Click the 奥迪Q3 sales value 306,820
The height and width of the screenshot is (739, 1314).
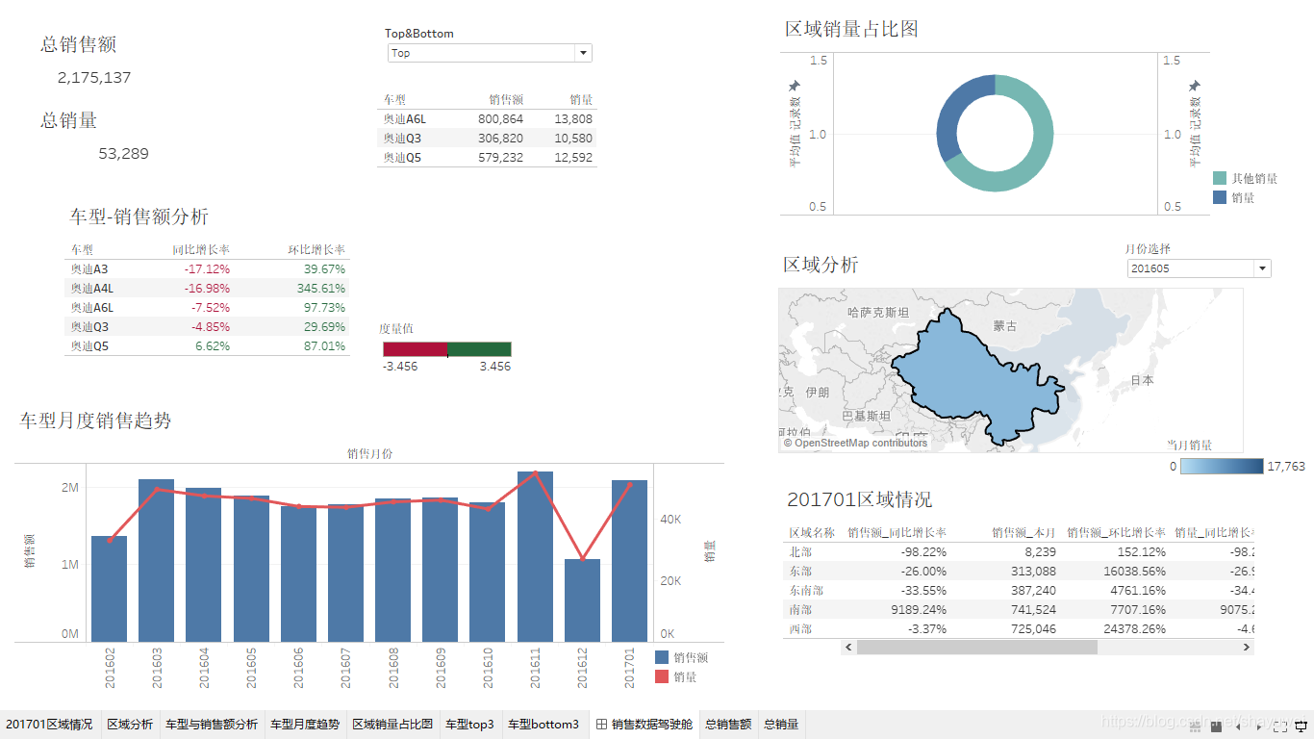click(x=500, y=139)
